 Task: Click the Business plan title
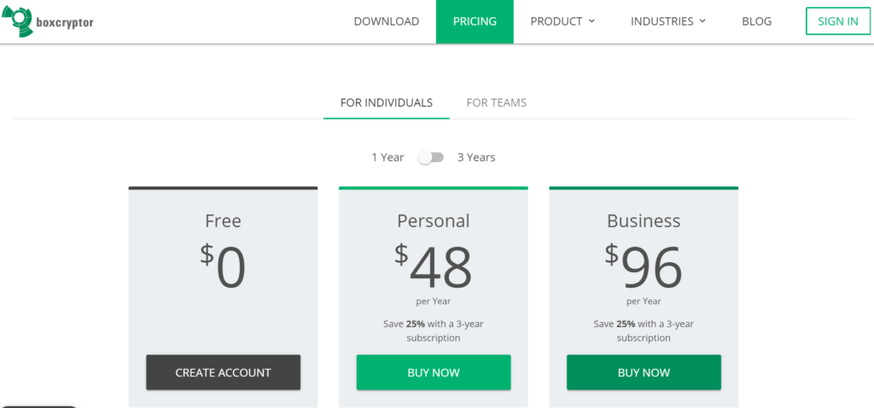644,221
